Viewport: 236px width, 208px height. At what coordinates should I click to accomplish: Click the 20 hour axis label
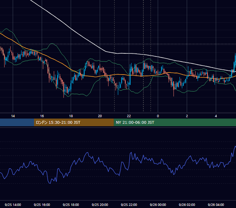click(x=100, y=116)
